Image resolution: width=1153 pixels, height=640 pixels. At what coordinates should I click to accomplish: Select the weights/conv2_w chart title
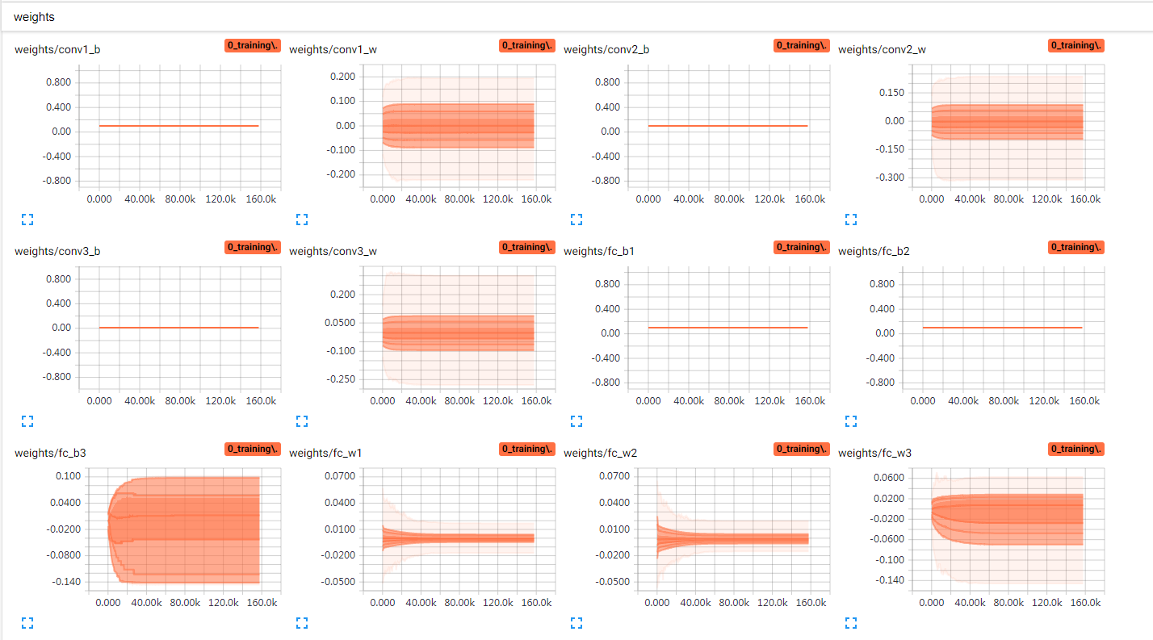coord(882,50)
